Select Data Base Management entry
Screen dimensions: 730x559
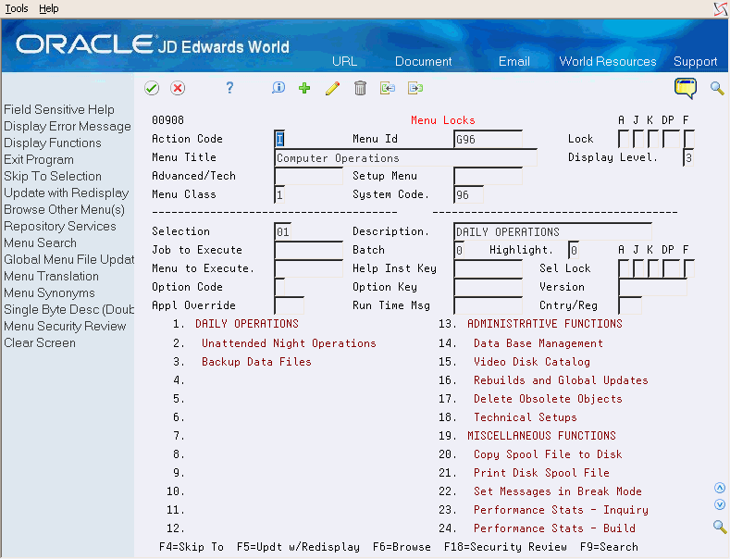tap(538, 343)
